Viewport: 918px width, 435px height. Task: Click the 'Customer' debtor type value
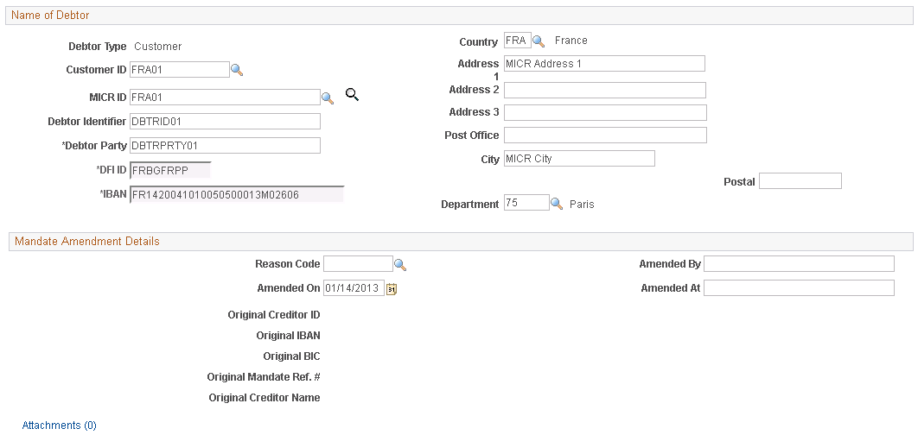tap(158, 47)
